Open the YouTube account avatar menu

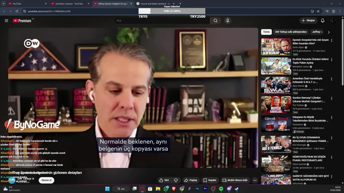tap(333, 21)
